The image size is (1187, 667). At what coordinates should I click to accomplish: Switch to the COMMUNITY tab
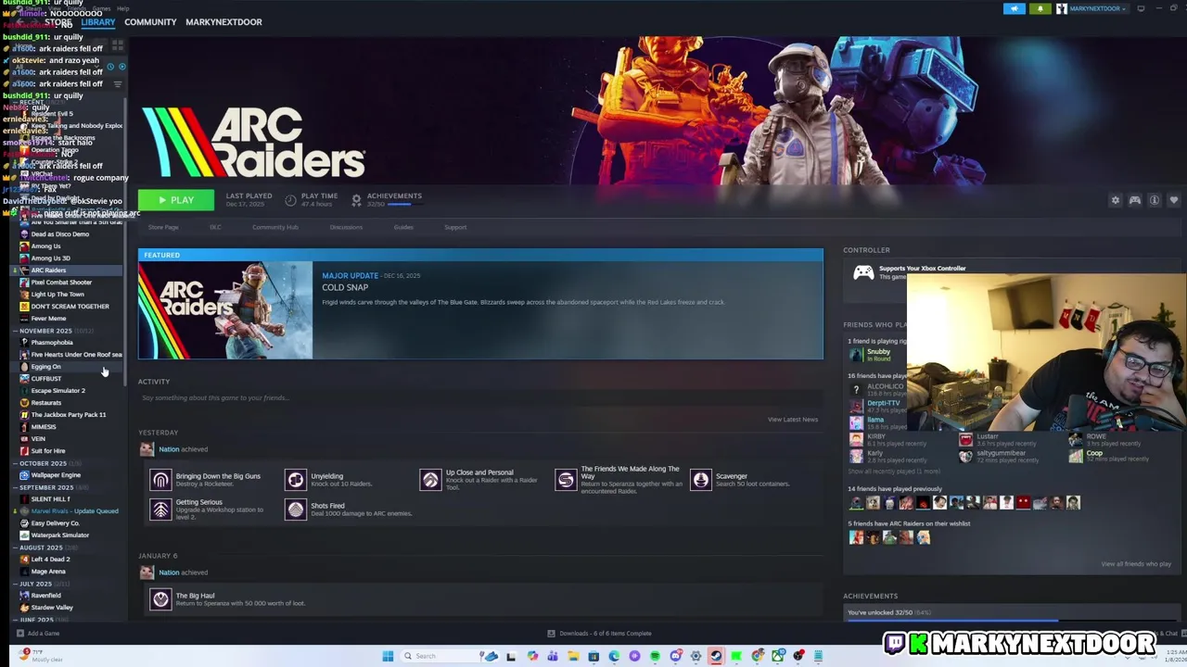pyautogui.click(x=150, y=21)
